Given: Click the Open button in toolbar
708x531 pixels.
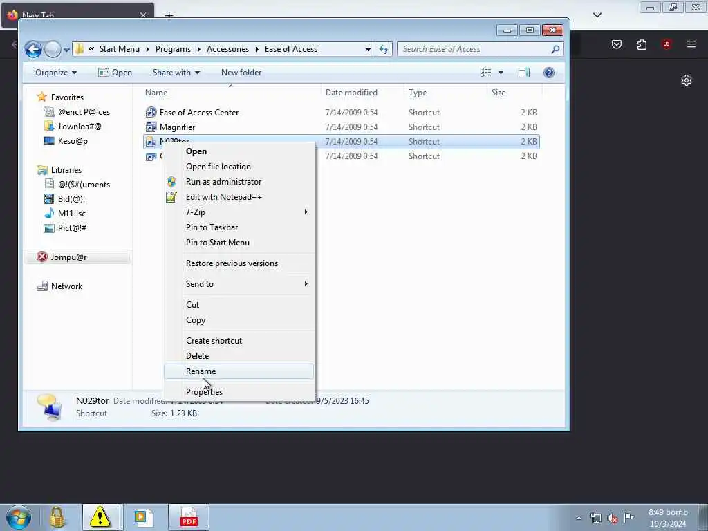Looking at the screenshot, I should point(115,73).
